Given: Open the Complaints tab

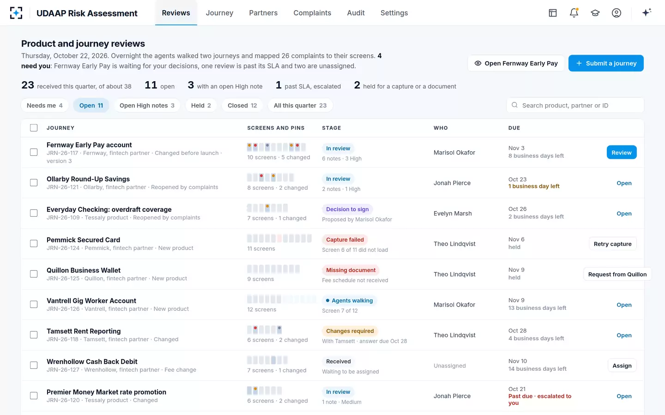Looking at the screenshot, I should (x=312, y=13).
